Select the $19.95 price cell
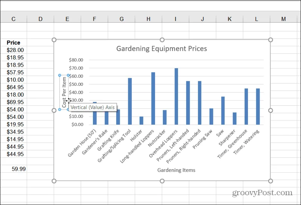The image size is (301, 205). tap(14, 125)
